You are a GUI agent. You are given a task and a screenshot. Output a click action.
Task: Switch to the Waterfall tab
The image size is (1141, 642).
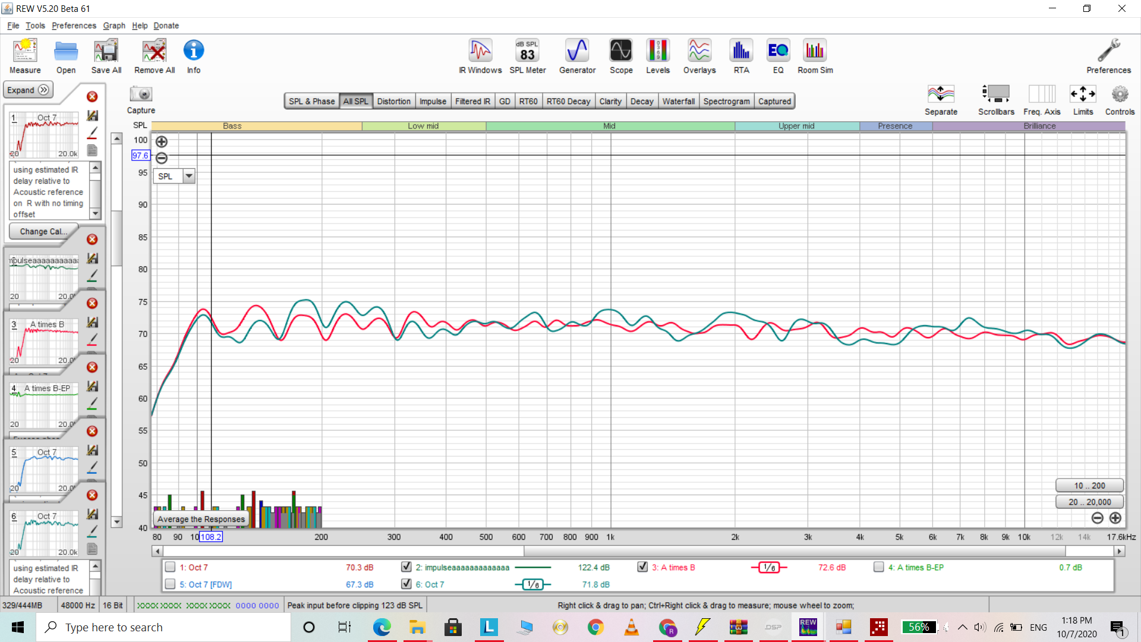tap(679, 101)
